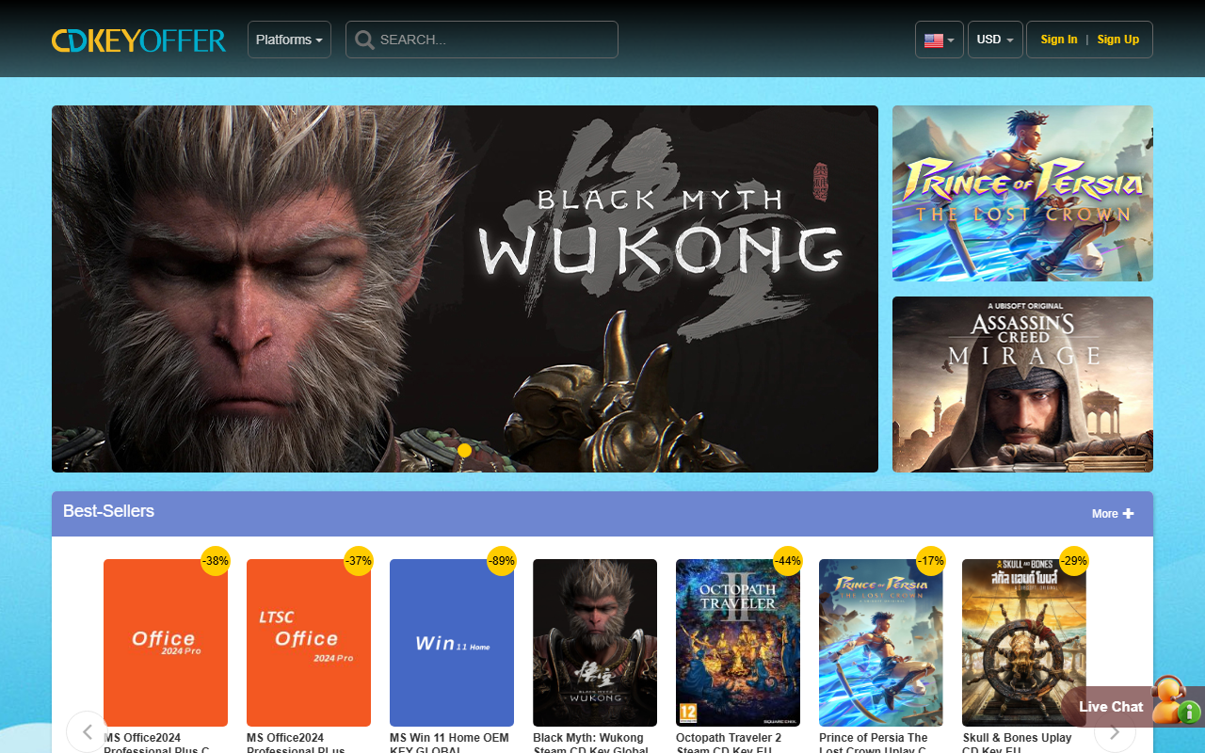This screenshot has width=1205, height=753.
Task: Click the -89% discount badge
Action: click(502, 561)
